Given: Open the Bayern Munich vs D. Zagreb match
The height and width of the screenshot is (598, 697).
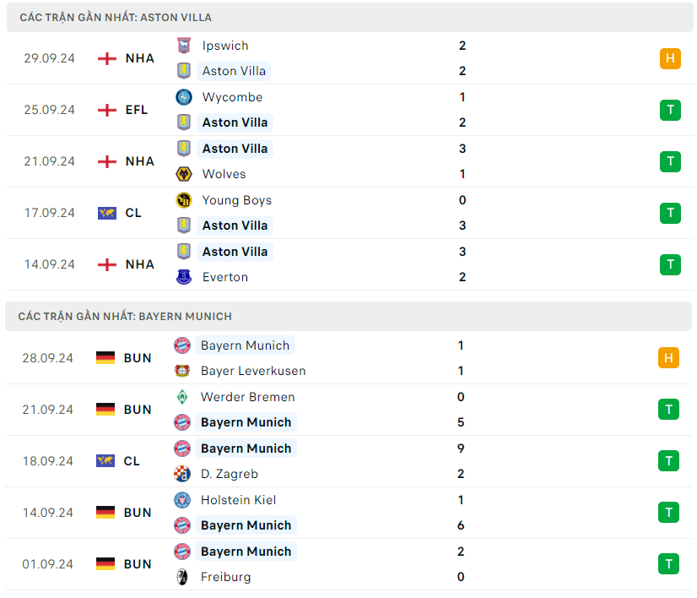Looking at the screenshot, I should coord(338,461).
